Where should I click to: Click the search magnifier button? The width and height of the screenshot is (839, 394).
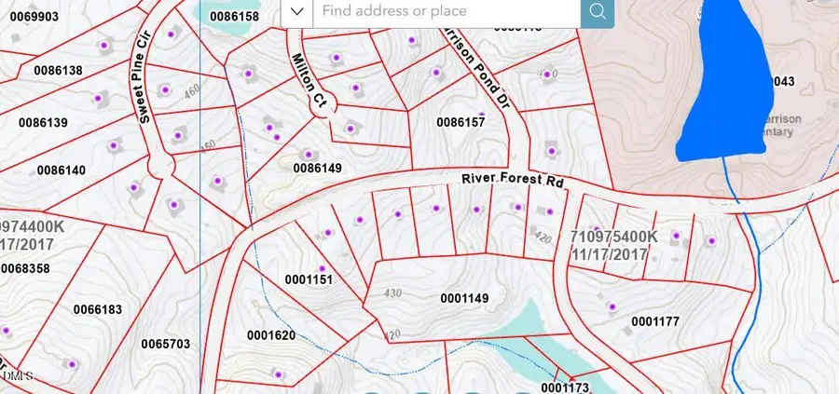pyautogui.click(x=598, y=13)
